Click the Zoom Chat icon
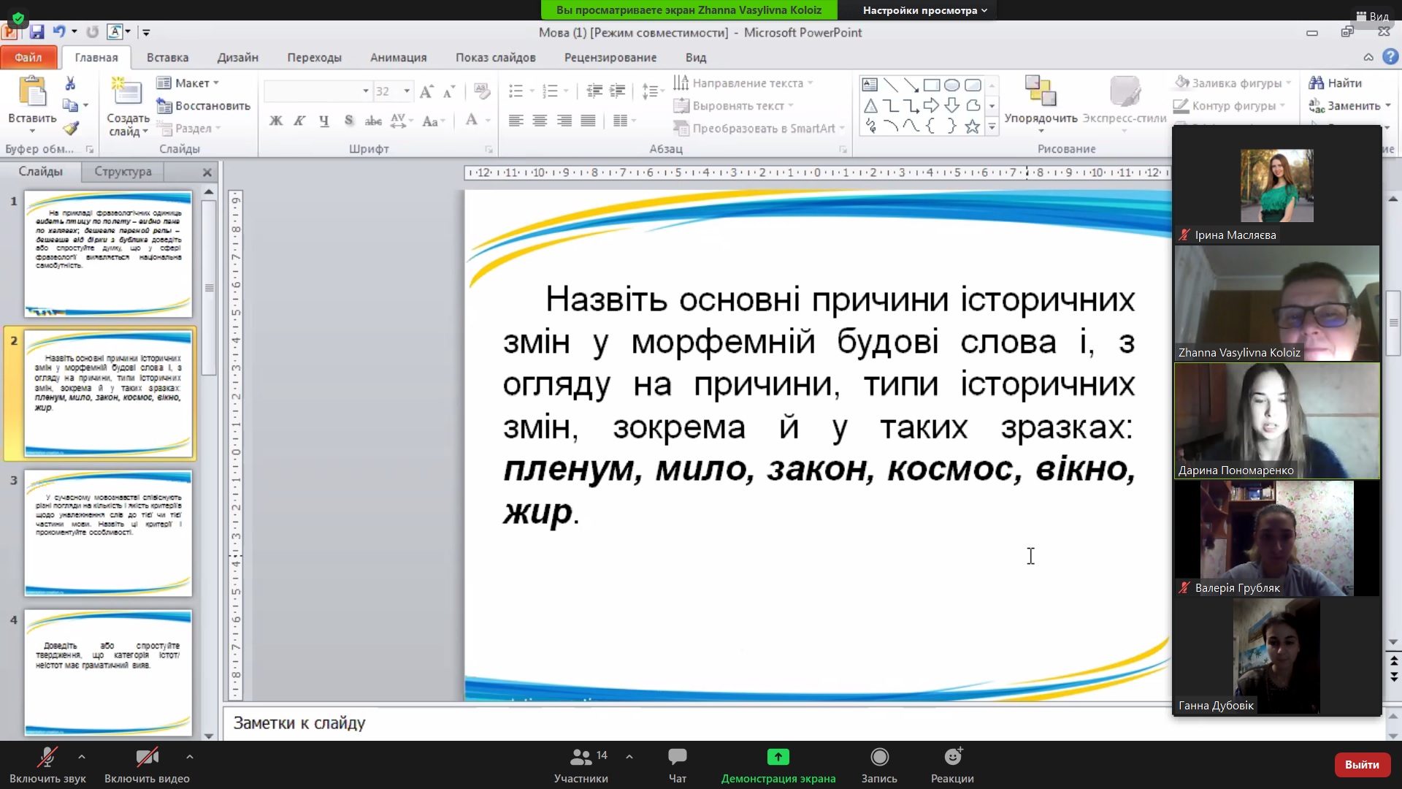 tap(677, 757)
